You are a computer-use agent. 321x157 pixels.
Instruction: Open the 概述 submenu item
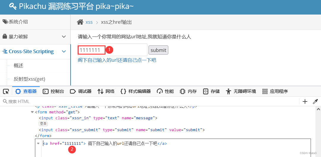point(18,66)
